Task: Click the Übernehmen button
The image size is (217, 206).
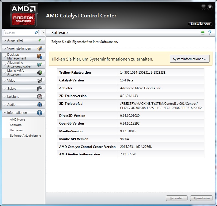Action: pyautogui.click(x=201, y=198)
